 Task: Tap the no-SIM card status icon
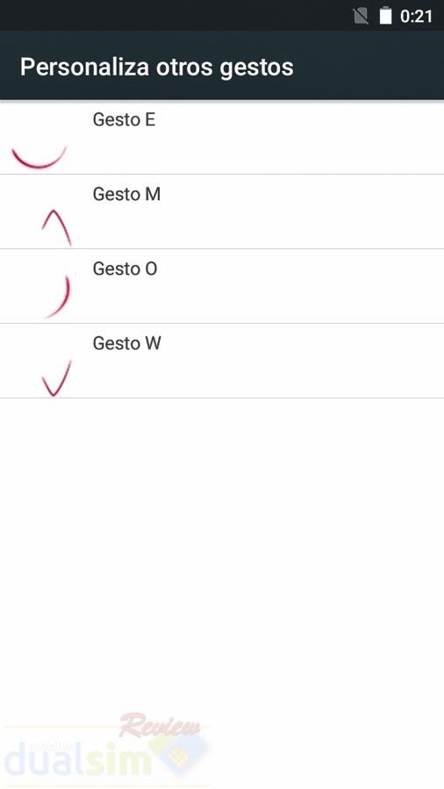coord(361,16)
